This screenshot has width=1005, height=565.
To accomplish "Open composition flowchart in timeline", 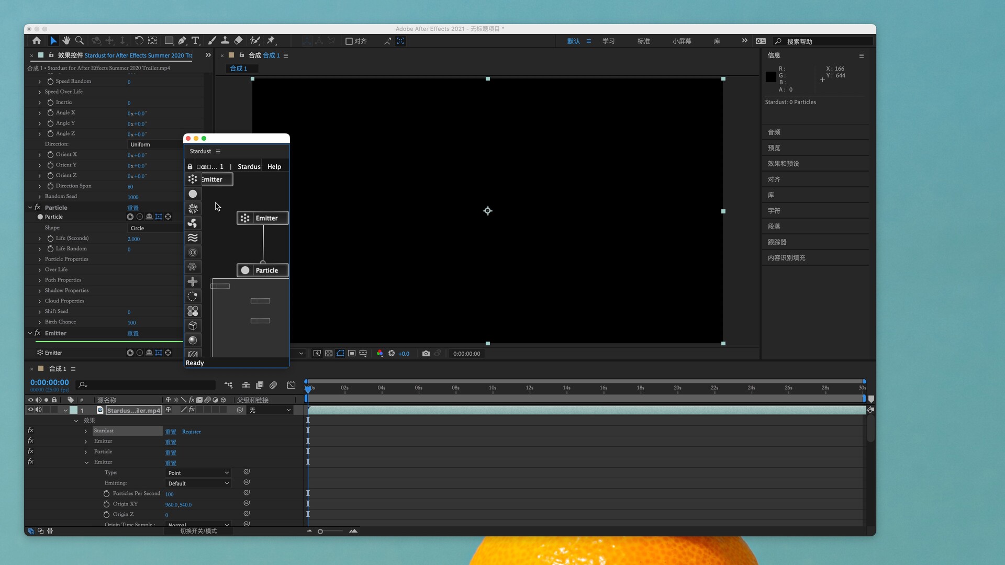I will click(229, 385).
